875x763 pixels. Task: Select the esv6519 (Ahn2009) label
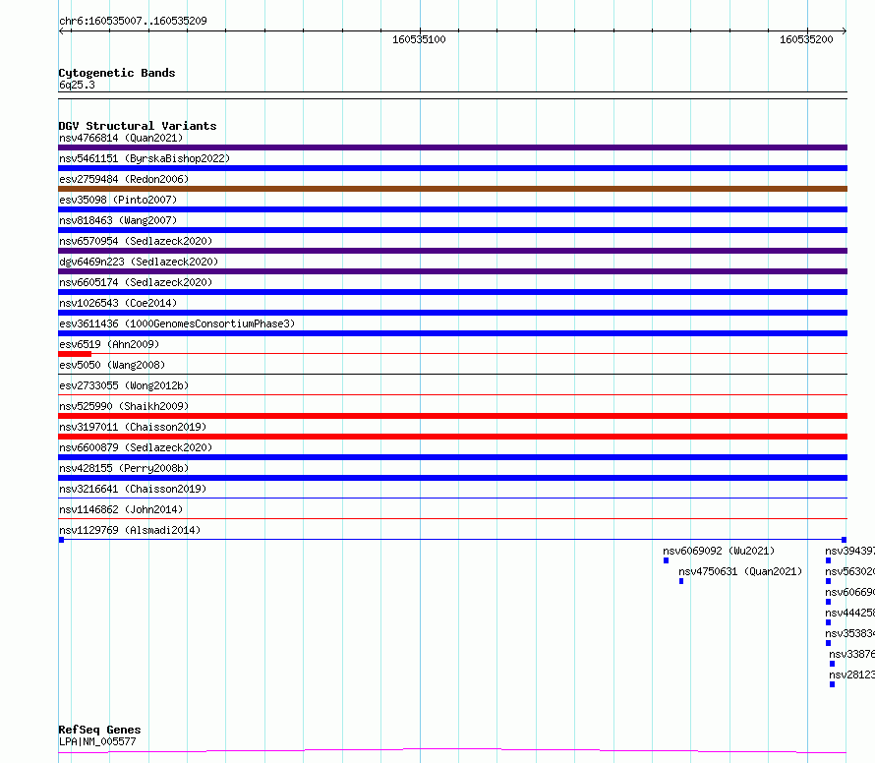point(109,344)
